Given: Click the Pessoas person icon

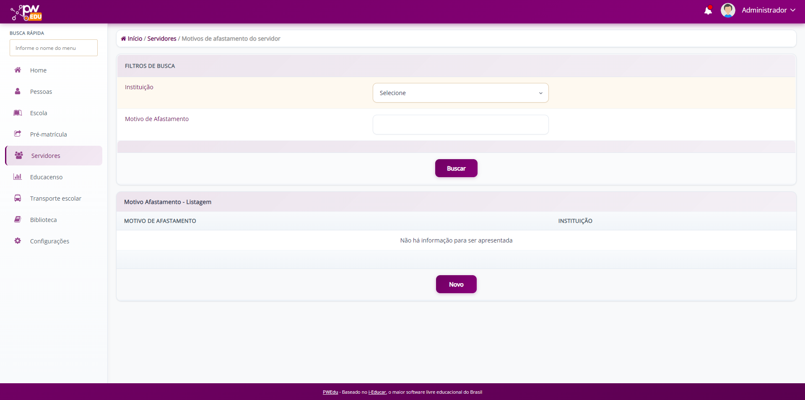Looking at the screenshot, I should point(18,91).
